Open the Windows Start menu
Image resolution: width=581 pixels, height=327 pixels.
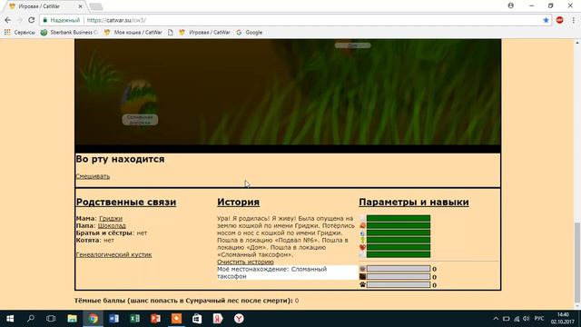click(10, 319)
